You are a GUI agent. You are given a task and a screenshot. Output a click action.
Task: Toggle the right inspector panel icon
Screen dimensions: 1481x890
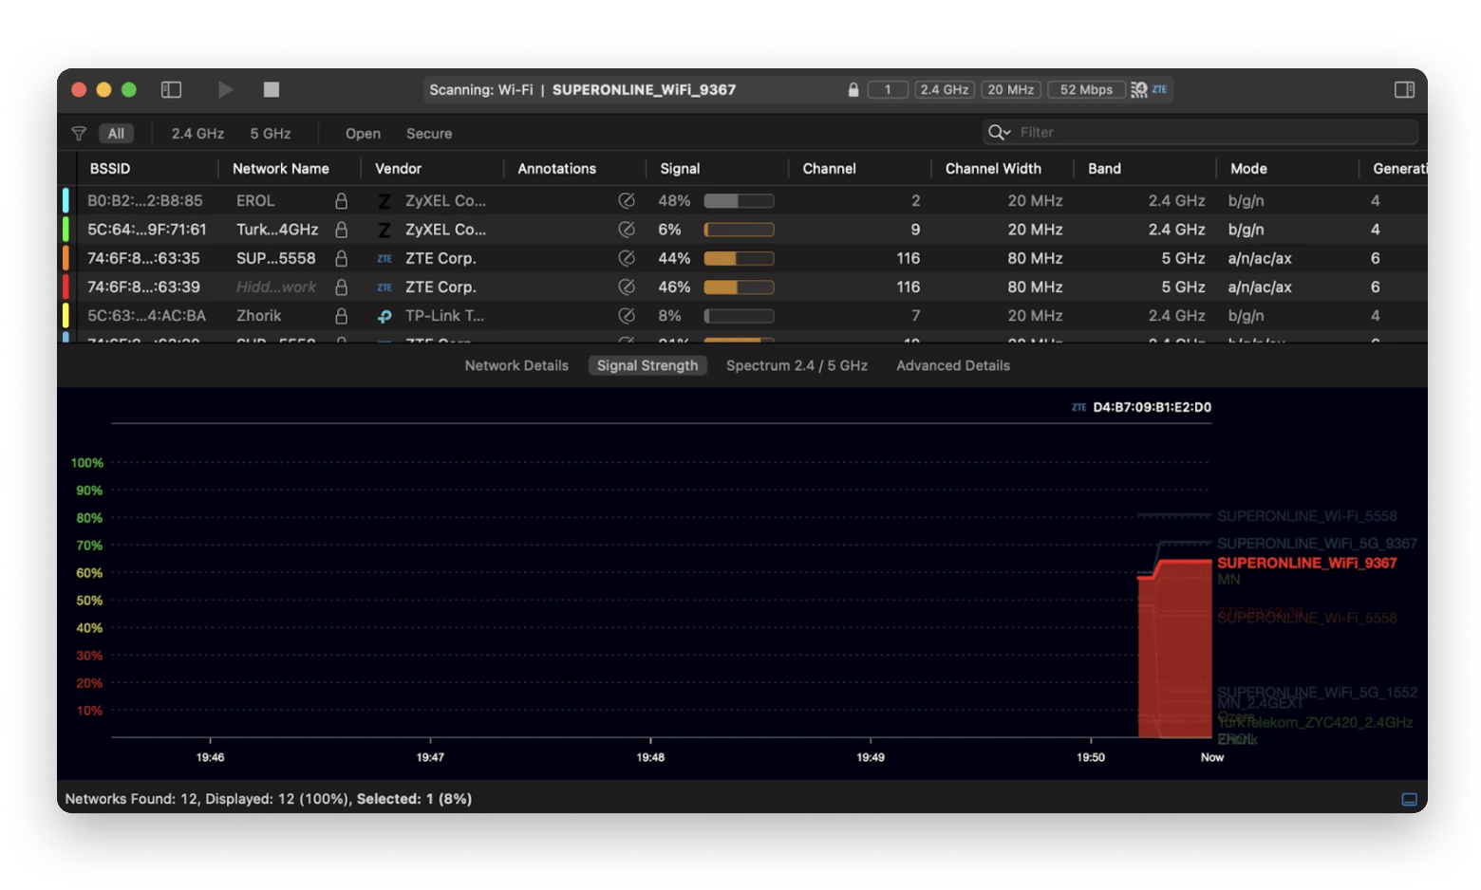(1404, 89)
